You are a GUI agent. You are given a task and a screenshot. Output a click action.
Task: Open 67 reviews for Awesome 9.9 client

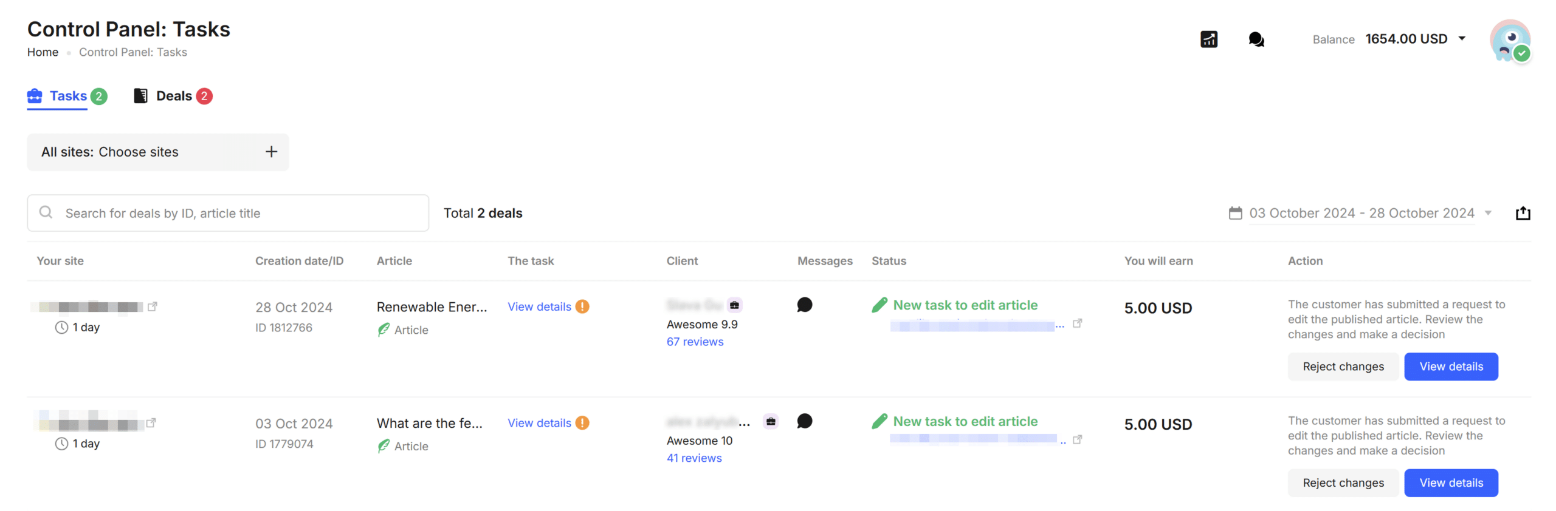695,341
